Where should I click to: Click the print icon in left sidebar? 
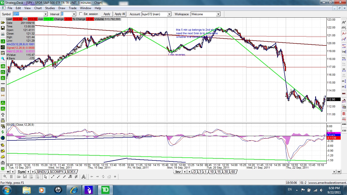pos(3,34)
